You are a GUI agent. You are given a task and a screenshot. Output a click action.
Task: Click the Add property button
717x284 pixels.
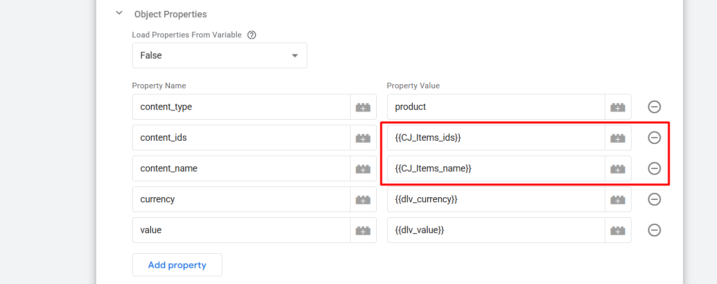177,265
